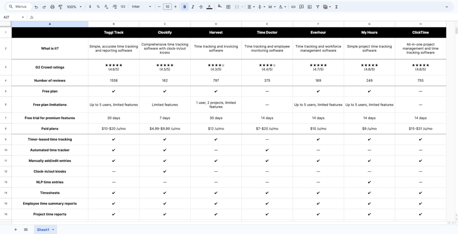This screenshot has height=234, width=458.
Task: Insert a link using the toolbar icon
Action: click(x=293, y=6)
